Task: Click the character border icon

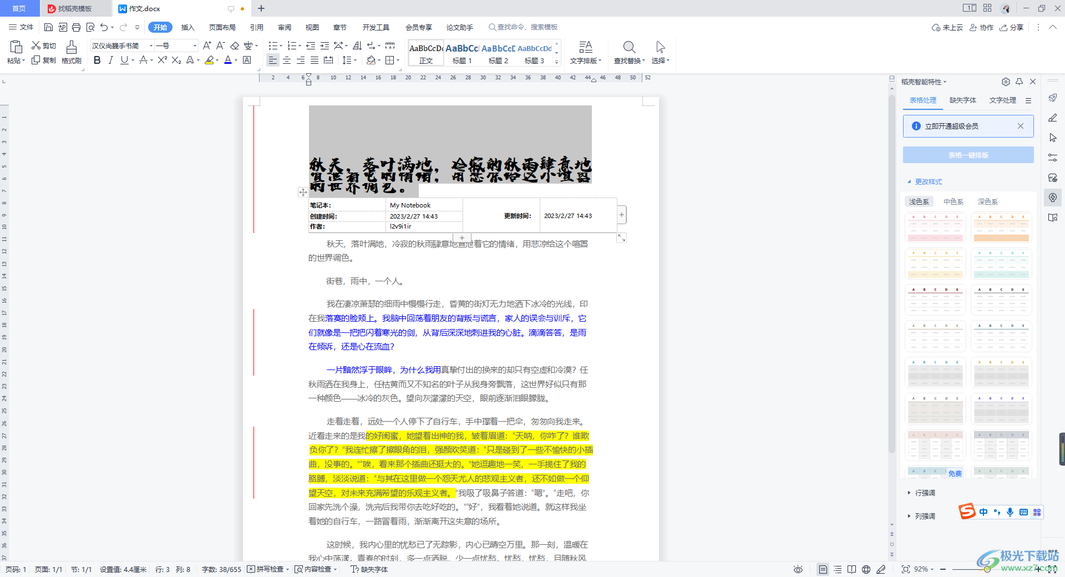Action: (247, 60)
